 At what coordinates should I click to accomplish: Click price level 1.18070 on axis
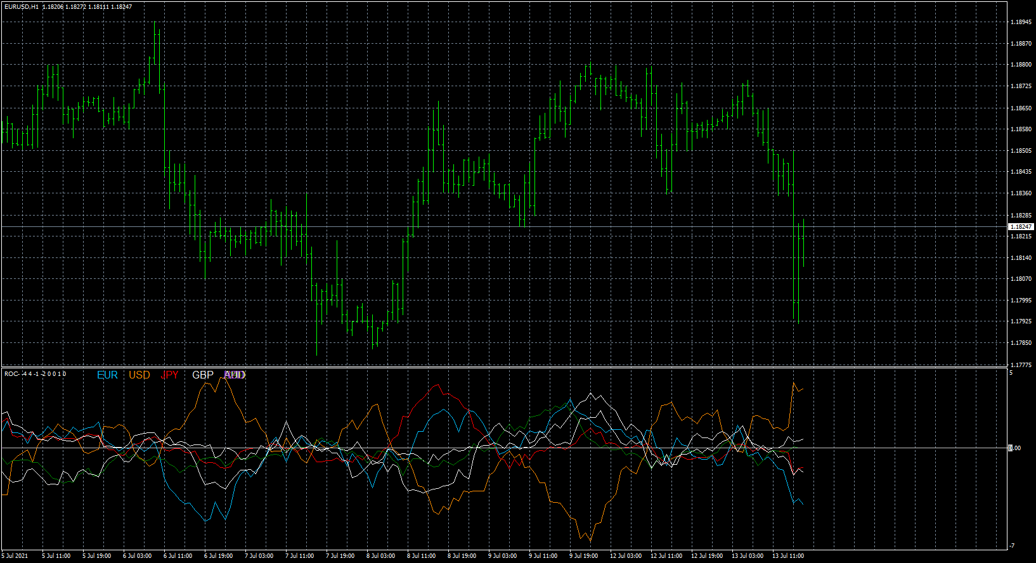point(1020,279)
